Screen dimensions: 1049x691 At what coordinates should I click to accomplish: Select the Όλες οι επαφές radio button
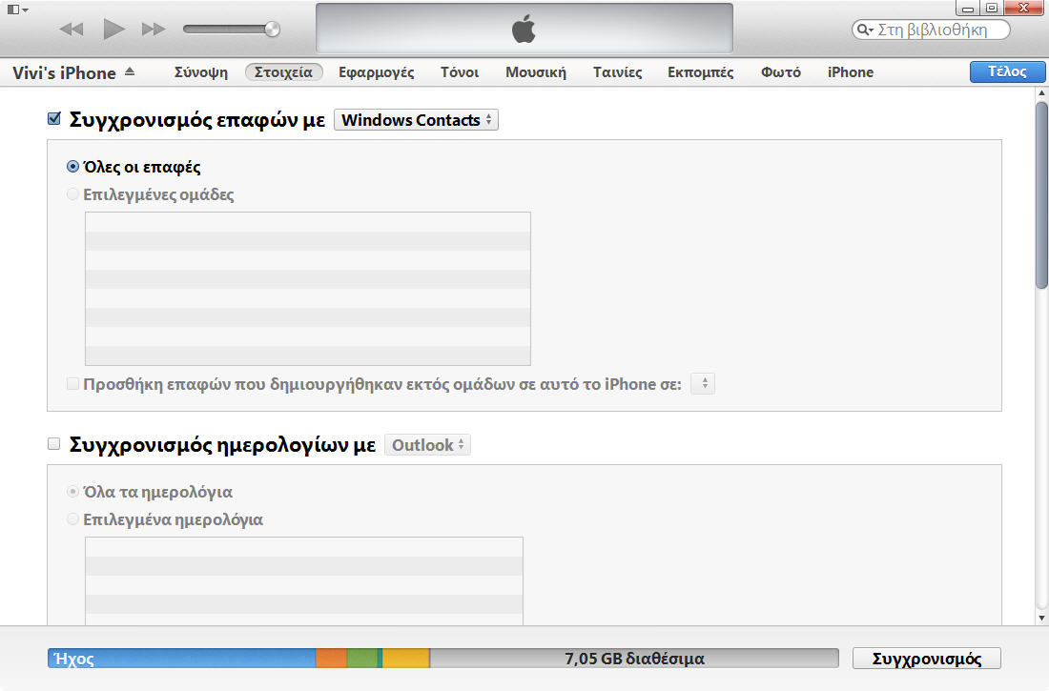(72, 167)
